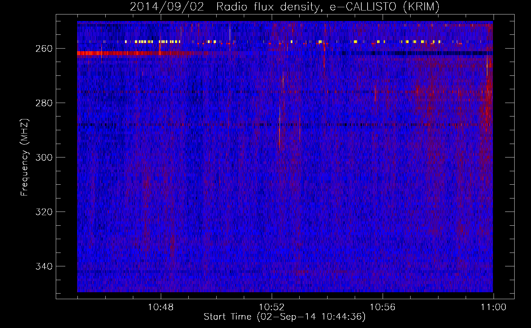
Task: Click the plot title mentioning e-CALLISTO (KRIM)
Action: coord(285,7)
